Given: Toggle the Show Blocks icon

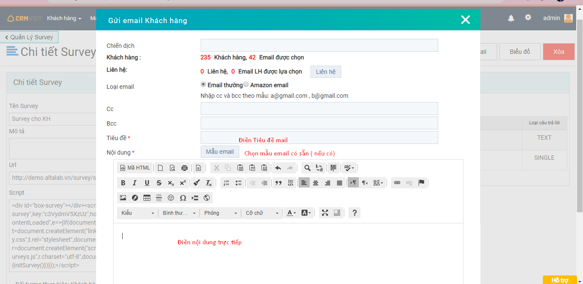Looking at the screenshot, I should pyautogui.click(x=337, y=213).
